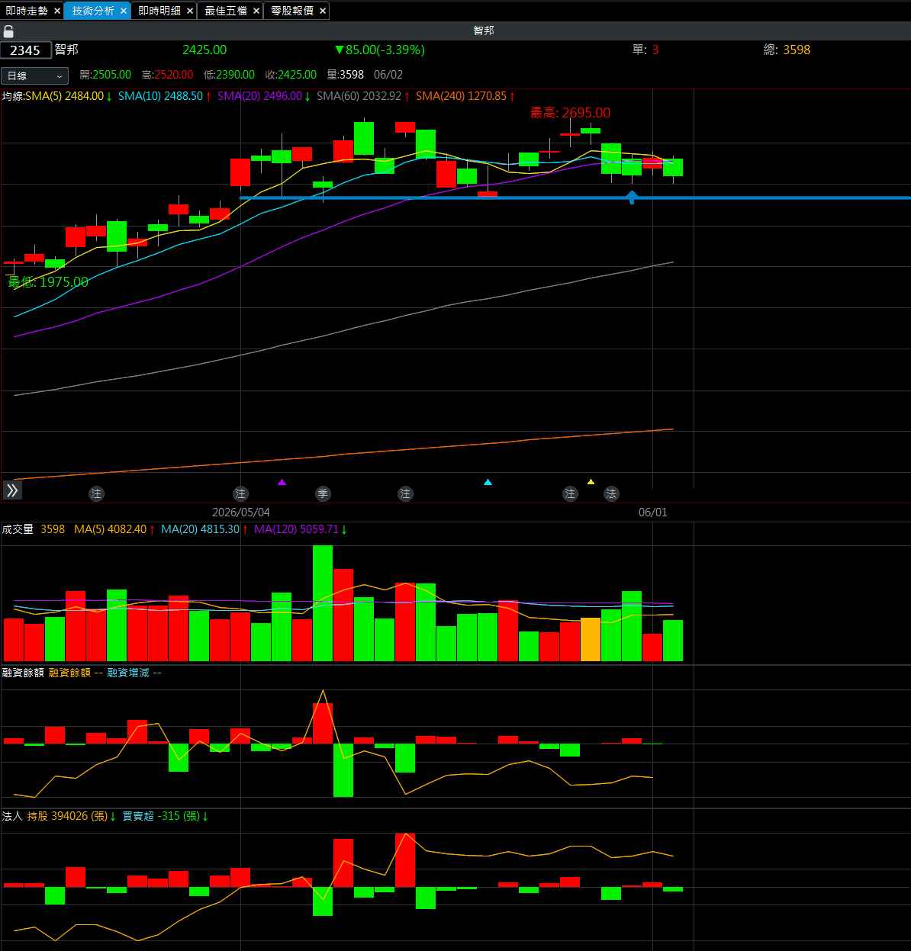Click the SMA(5) 2484.00 indicator label
Image resolution: width=911 pixels, height=951 pixels.
click(x=69, y=96)
